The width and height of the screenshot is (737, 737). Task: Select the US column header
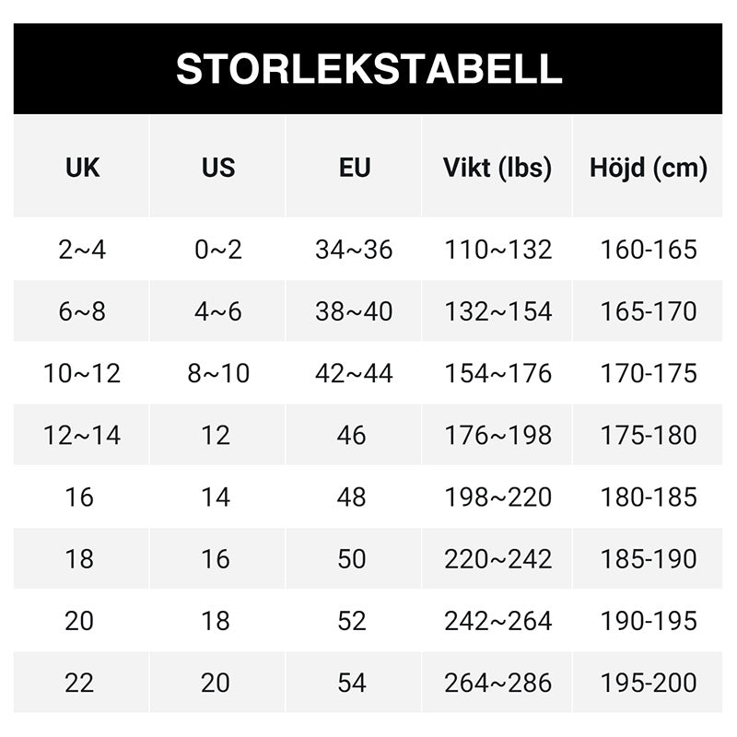tap(218, 168)
